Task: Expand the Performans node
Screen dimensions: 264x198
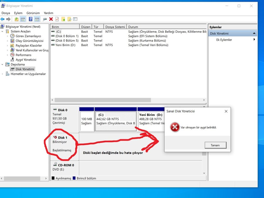Action: click(x=7, y=55)
